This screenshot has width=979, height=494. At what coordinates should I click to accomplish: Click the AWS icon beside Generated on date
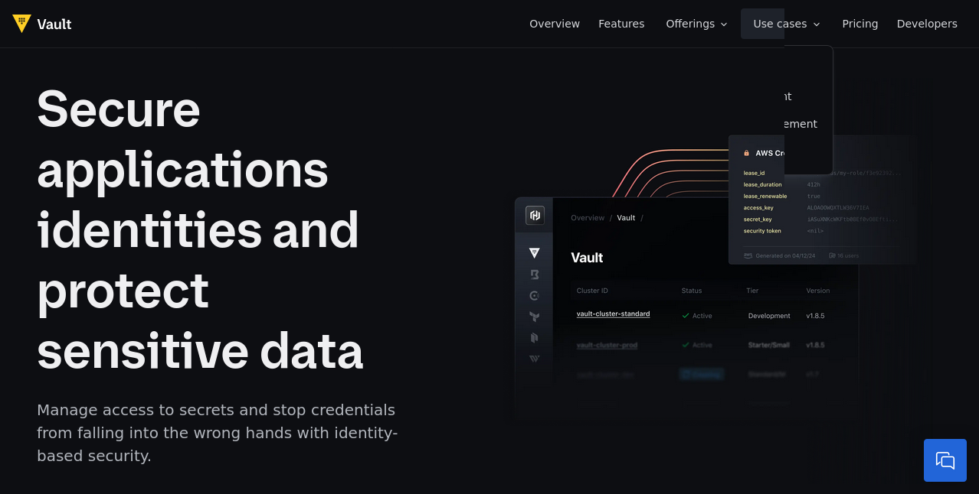[x=748, y=255]
